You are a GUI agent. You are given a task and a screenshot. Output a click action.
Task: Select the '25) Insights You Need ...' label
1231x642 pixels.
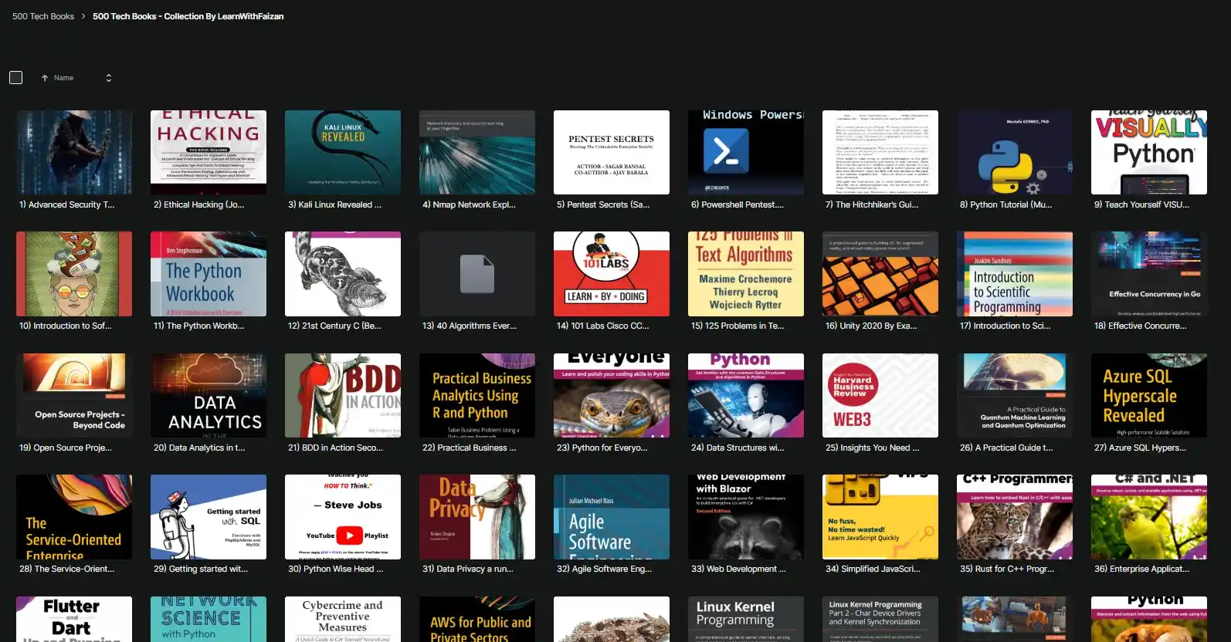pos(872,448)
